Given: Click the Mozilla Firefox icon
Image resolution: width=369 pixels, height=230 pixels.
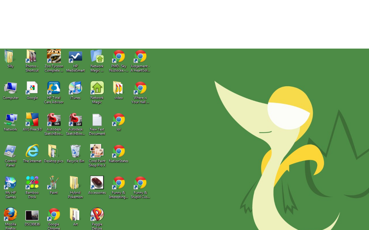Looking at the screenshot, I should pos(10,215).
